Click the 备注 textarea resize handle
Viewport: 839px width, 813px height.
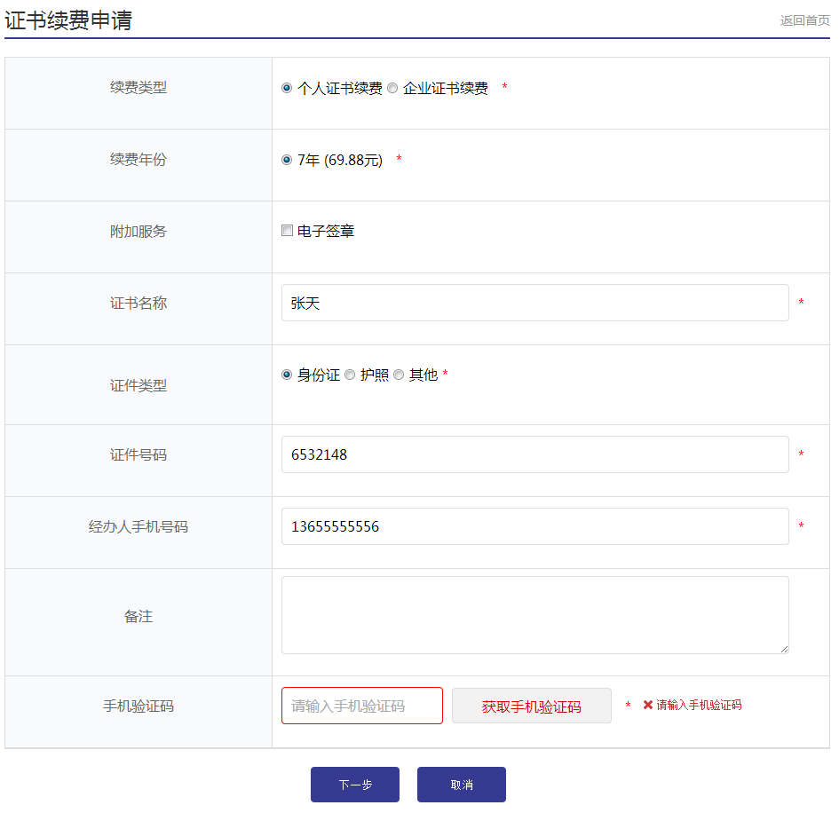click(x=784, y=649)
